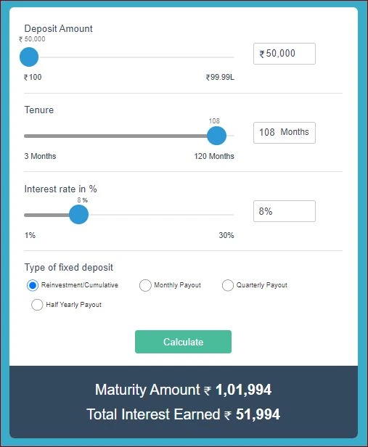The image size is (368, 447).
Task: Click the Reinvestment/Cumulative label text
Action: point(80,285)
